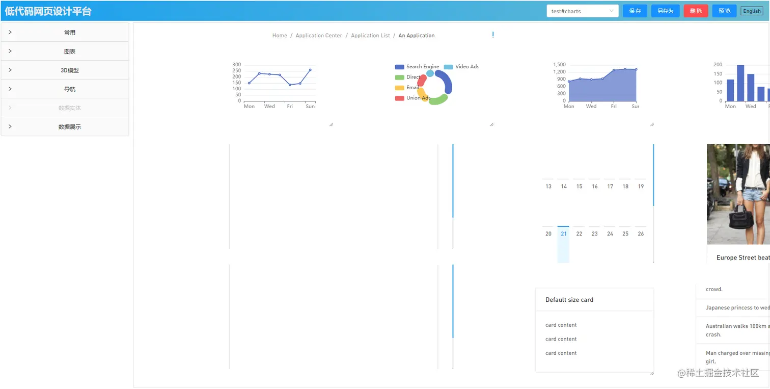The height and width of the screenshot is (389, 770).
Task: Click the calendar panel vertical scrollbar
Action: click(x=653, y=175)
